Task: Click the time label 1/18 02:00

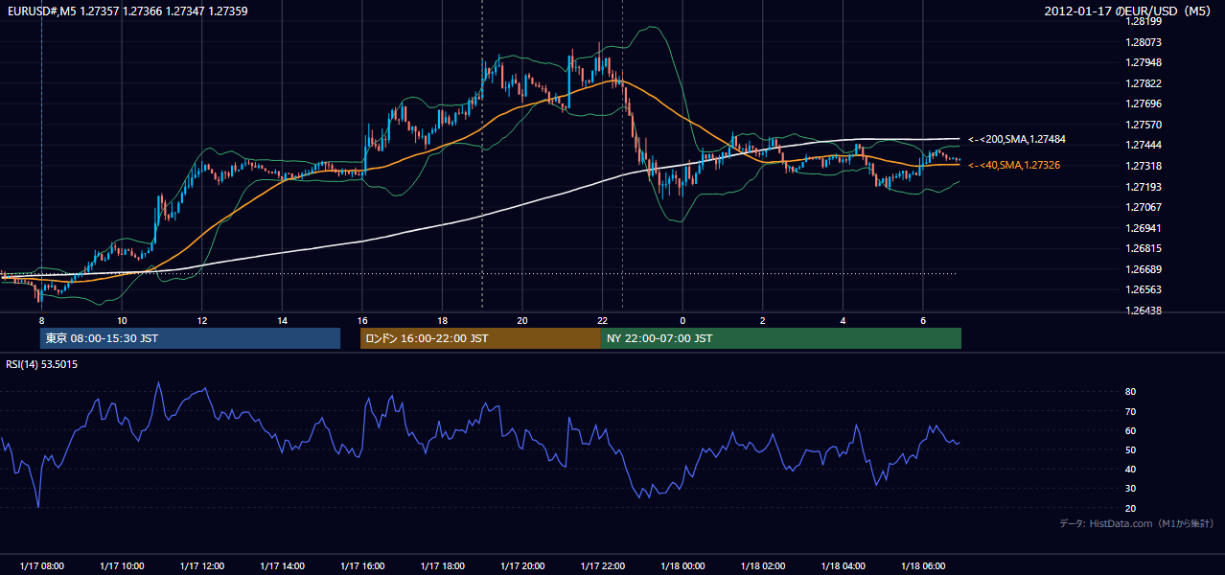Action: pyautogui.click(x=762, y=566)
